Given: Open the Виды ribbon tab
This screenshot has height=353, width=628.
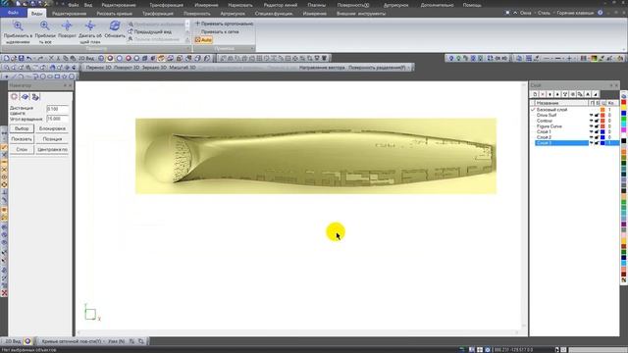Looking at the screenshot, I should (37, 13).
